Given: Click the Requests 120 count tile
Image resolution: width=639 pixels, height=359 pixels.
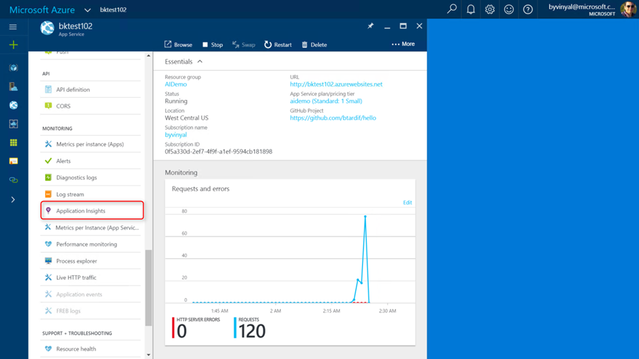Looking at the screenshot, I should point(250,328).
